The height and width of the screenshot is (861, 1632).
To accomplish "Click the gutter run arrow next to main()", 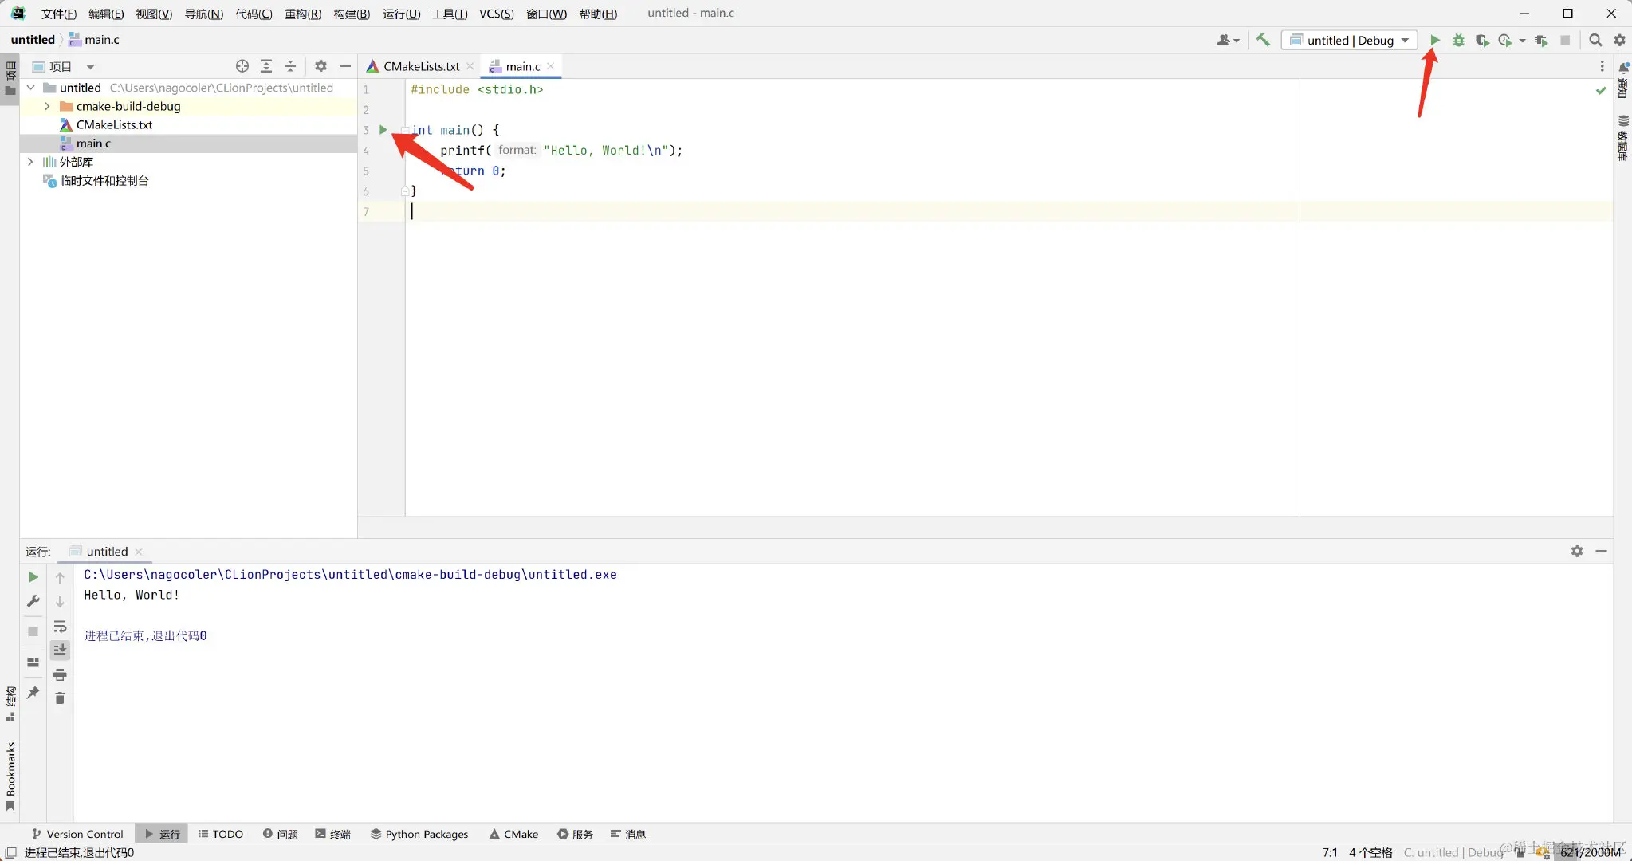I will [383, 129].
